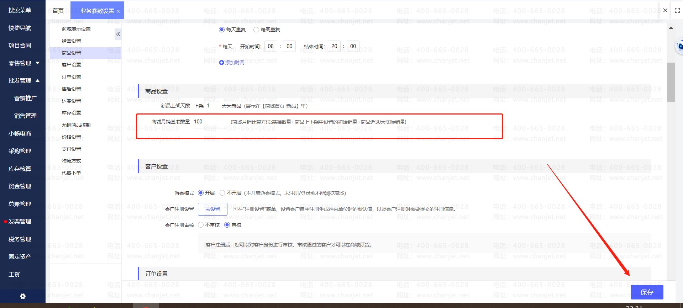Click the start time hour field 08
The height and width of the screenshot is (308, 683).
pyautogui.click(x=271, y=46)
